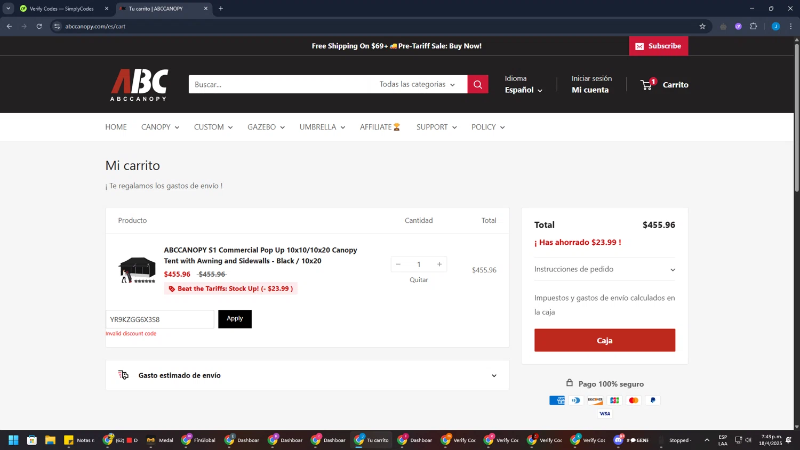
Task: Click the red search magnifier button
Action: 477,84
